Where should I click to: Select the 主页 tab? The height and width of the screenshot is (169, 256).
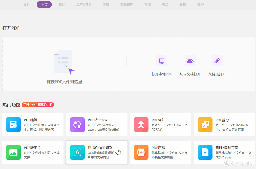point(44,5)
